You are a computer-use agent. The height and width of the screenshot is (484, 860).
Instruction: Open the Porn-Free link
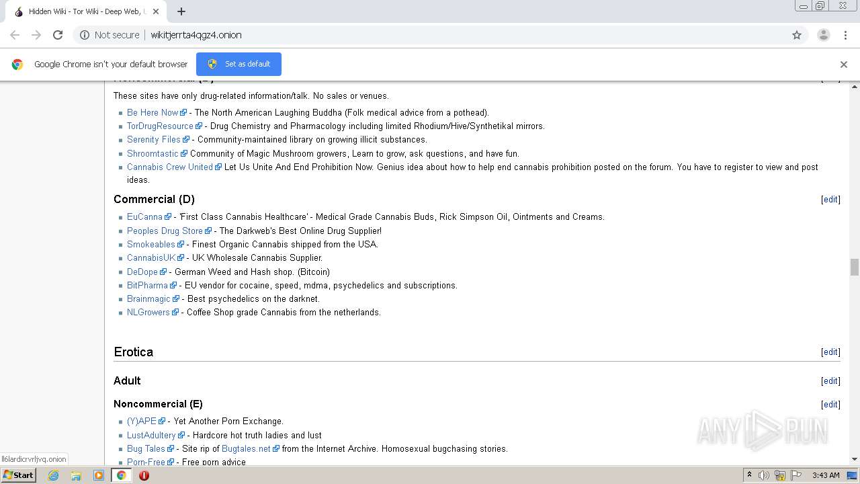(x=146, y=462)
